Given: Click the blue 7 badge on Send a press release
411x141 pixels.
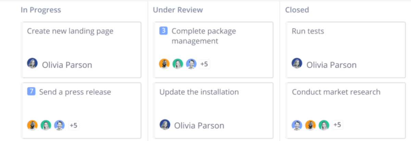Looking at the screenshot, I should pos(32,91).
